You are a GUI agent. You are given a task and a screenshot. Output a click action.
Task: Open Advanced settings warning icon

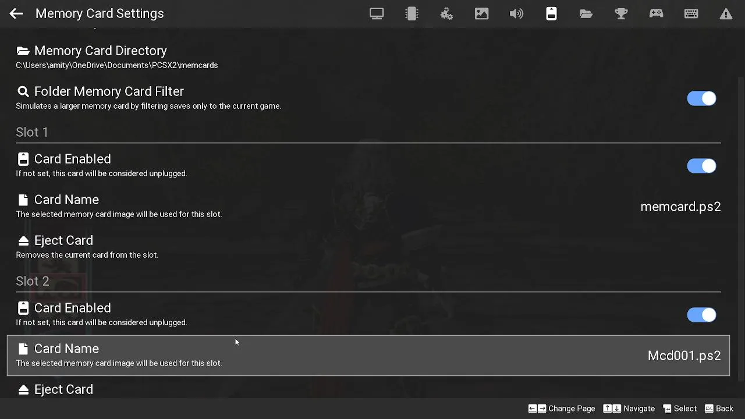pyautogui.click(x=726, y=13)
